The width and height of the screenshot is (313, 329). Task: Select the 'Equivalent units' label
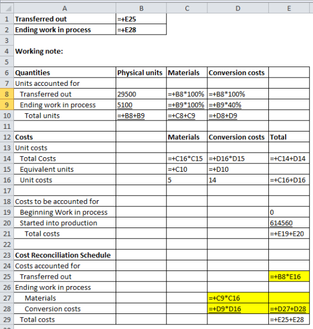point(47,170)
